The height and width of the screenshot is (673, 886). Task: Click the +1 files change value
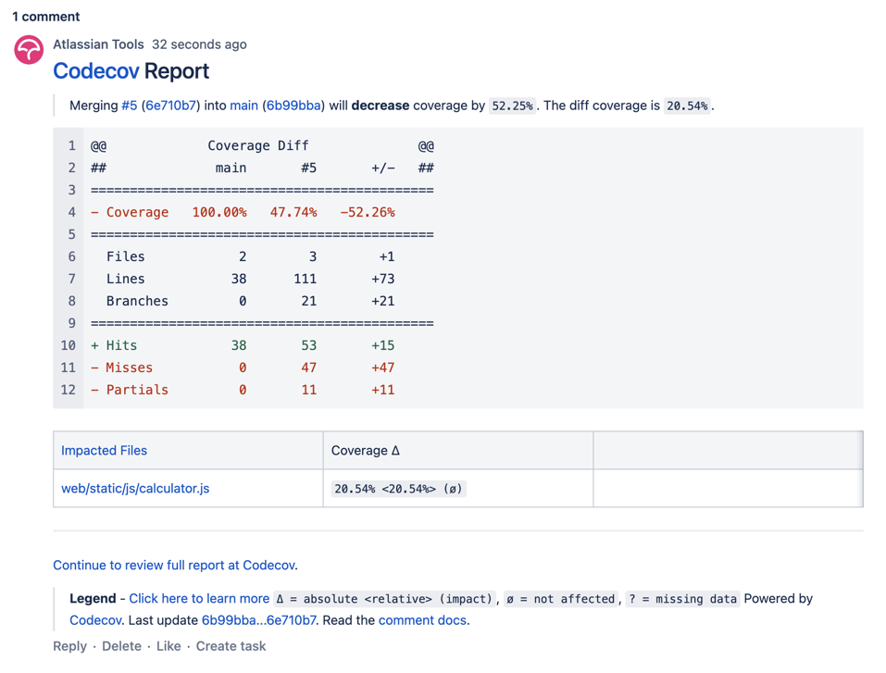pyautogui.click(x=387, y=256)
